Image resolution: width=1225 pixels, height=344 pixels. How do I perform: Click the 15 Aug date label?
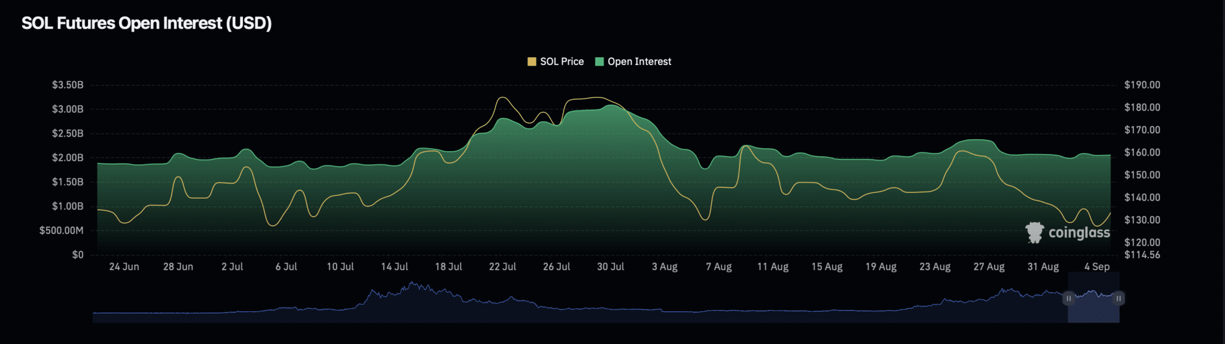tap(827, 267)
